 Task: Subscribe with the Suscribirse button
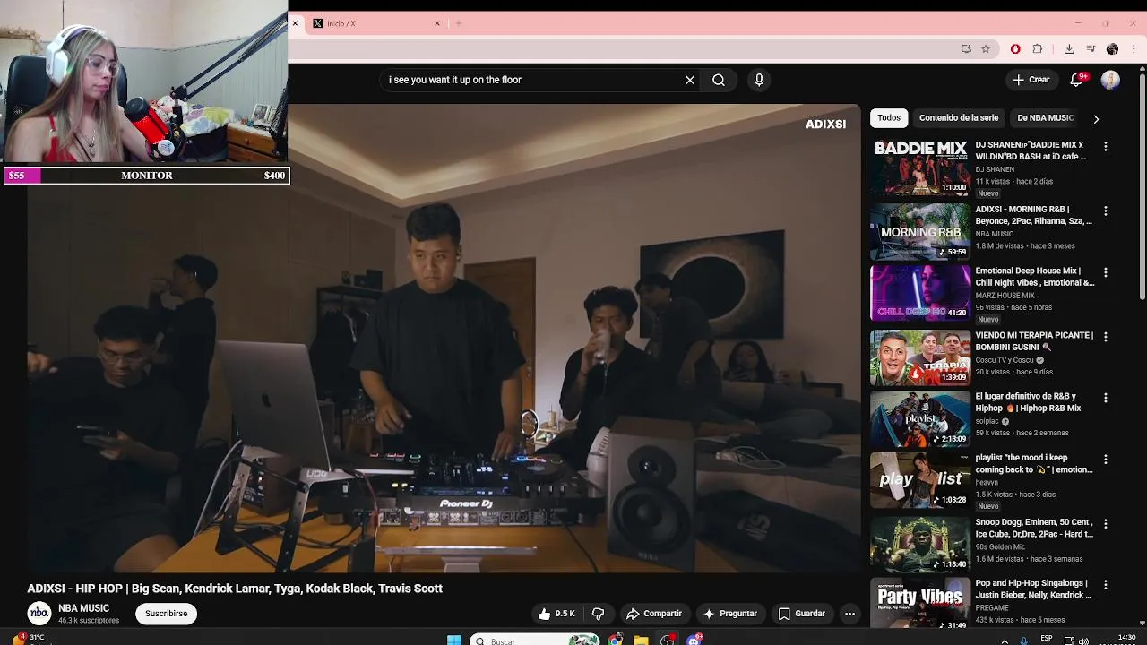[x=167, y=614]
